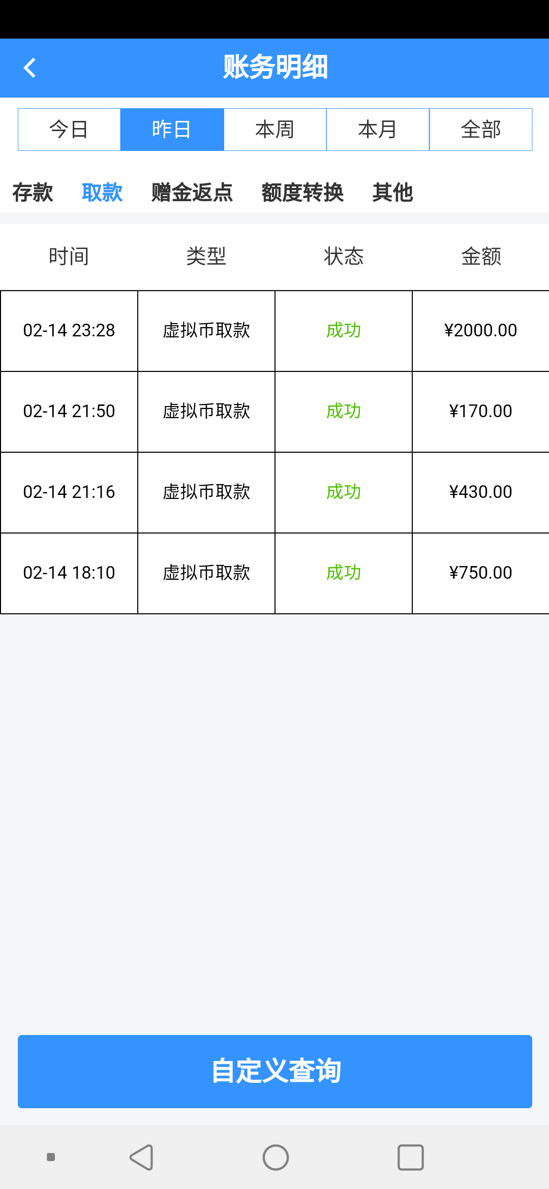
Task: Open recent apps with square button
Action: pos(410,1157)
